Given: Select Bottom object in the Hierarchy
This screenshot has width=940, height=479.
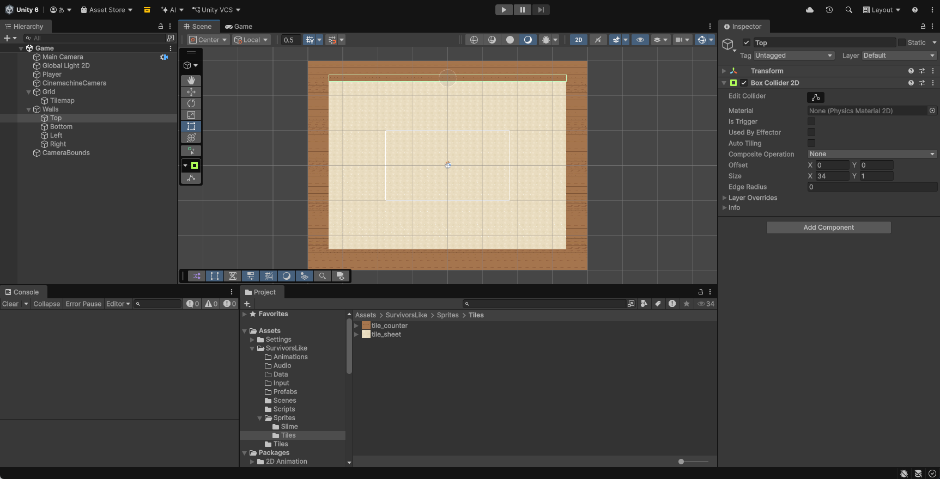Looking at the screenshot, I should point(61,127).
